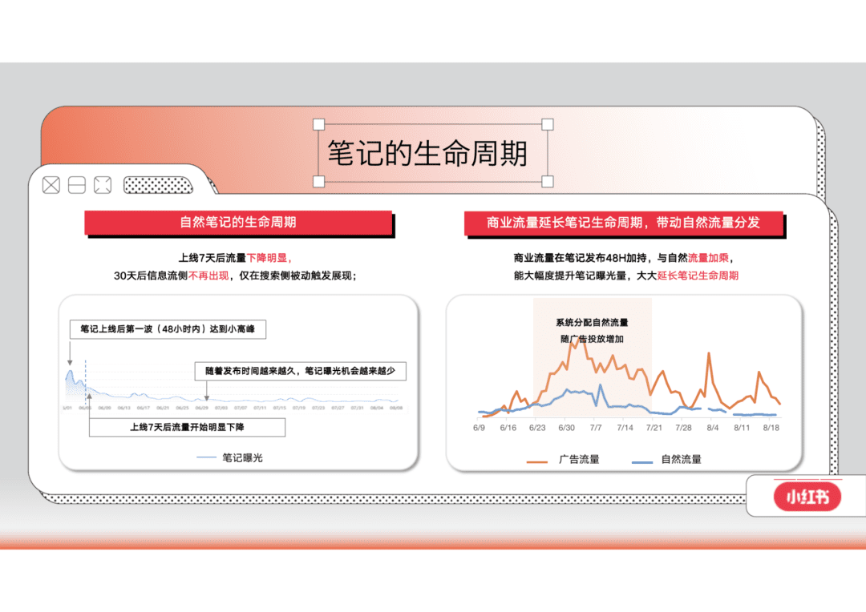Click the 6/30 date on the right chart axis
The image size is (866, 612).
[x=566, y=428]
